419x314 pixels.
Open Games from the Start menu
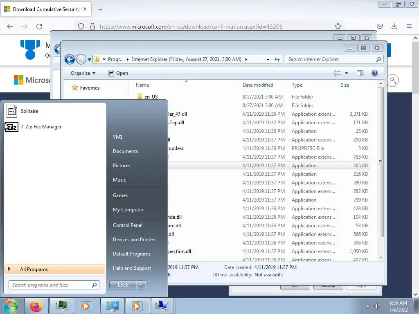tap(120, 195)
